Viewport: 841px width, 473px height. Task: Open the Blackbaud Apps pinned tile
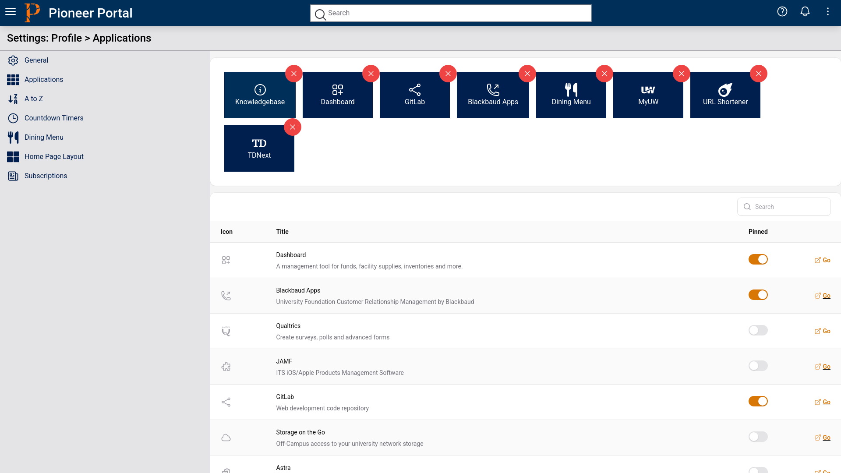493,95
